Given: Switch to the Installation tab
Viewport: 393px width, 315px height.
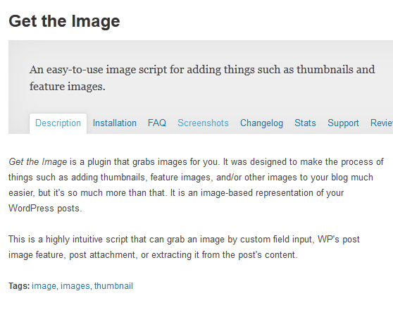Looking at the screenshot, I should pos(115,123).
